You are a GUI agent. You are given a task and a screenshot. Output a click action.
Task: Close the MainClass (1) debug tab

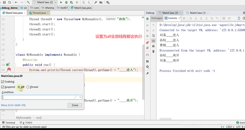point(208,13)
